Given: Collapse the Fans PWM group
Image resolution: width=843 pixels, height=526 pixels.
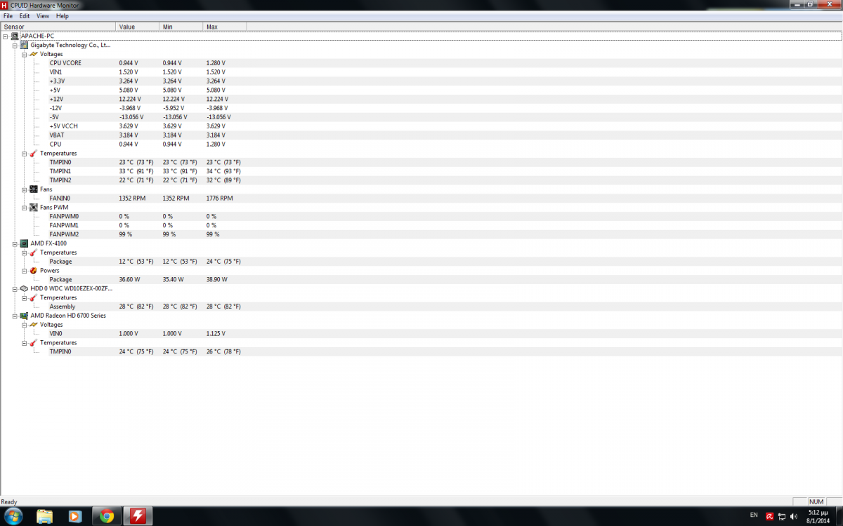Looking at the screenshot, I should click(24, 208).
